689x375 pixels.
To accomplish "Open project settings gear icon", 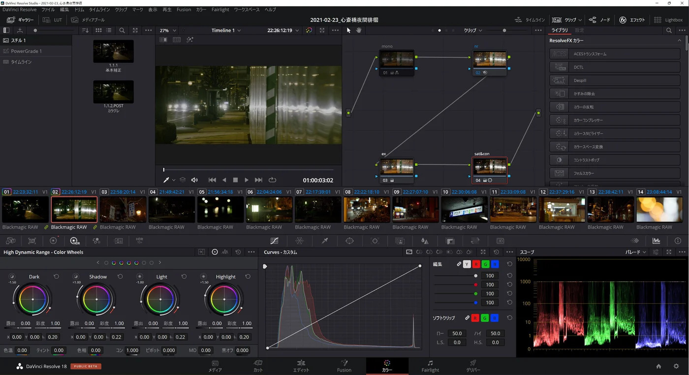I will (676, 366).
